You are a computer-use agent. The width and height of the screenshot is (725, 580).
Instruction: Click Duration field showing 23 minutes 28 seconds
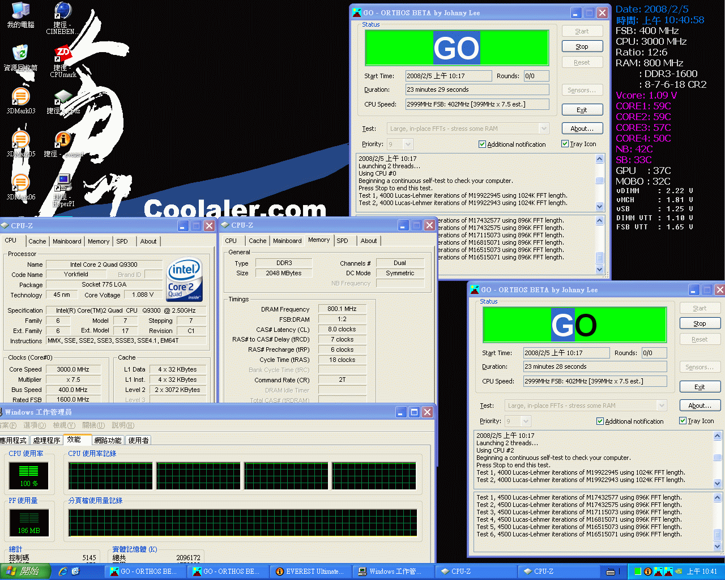pos(595,366)
